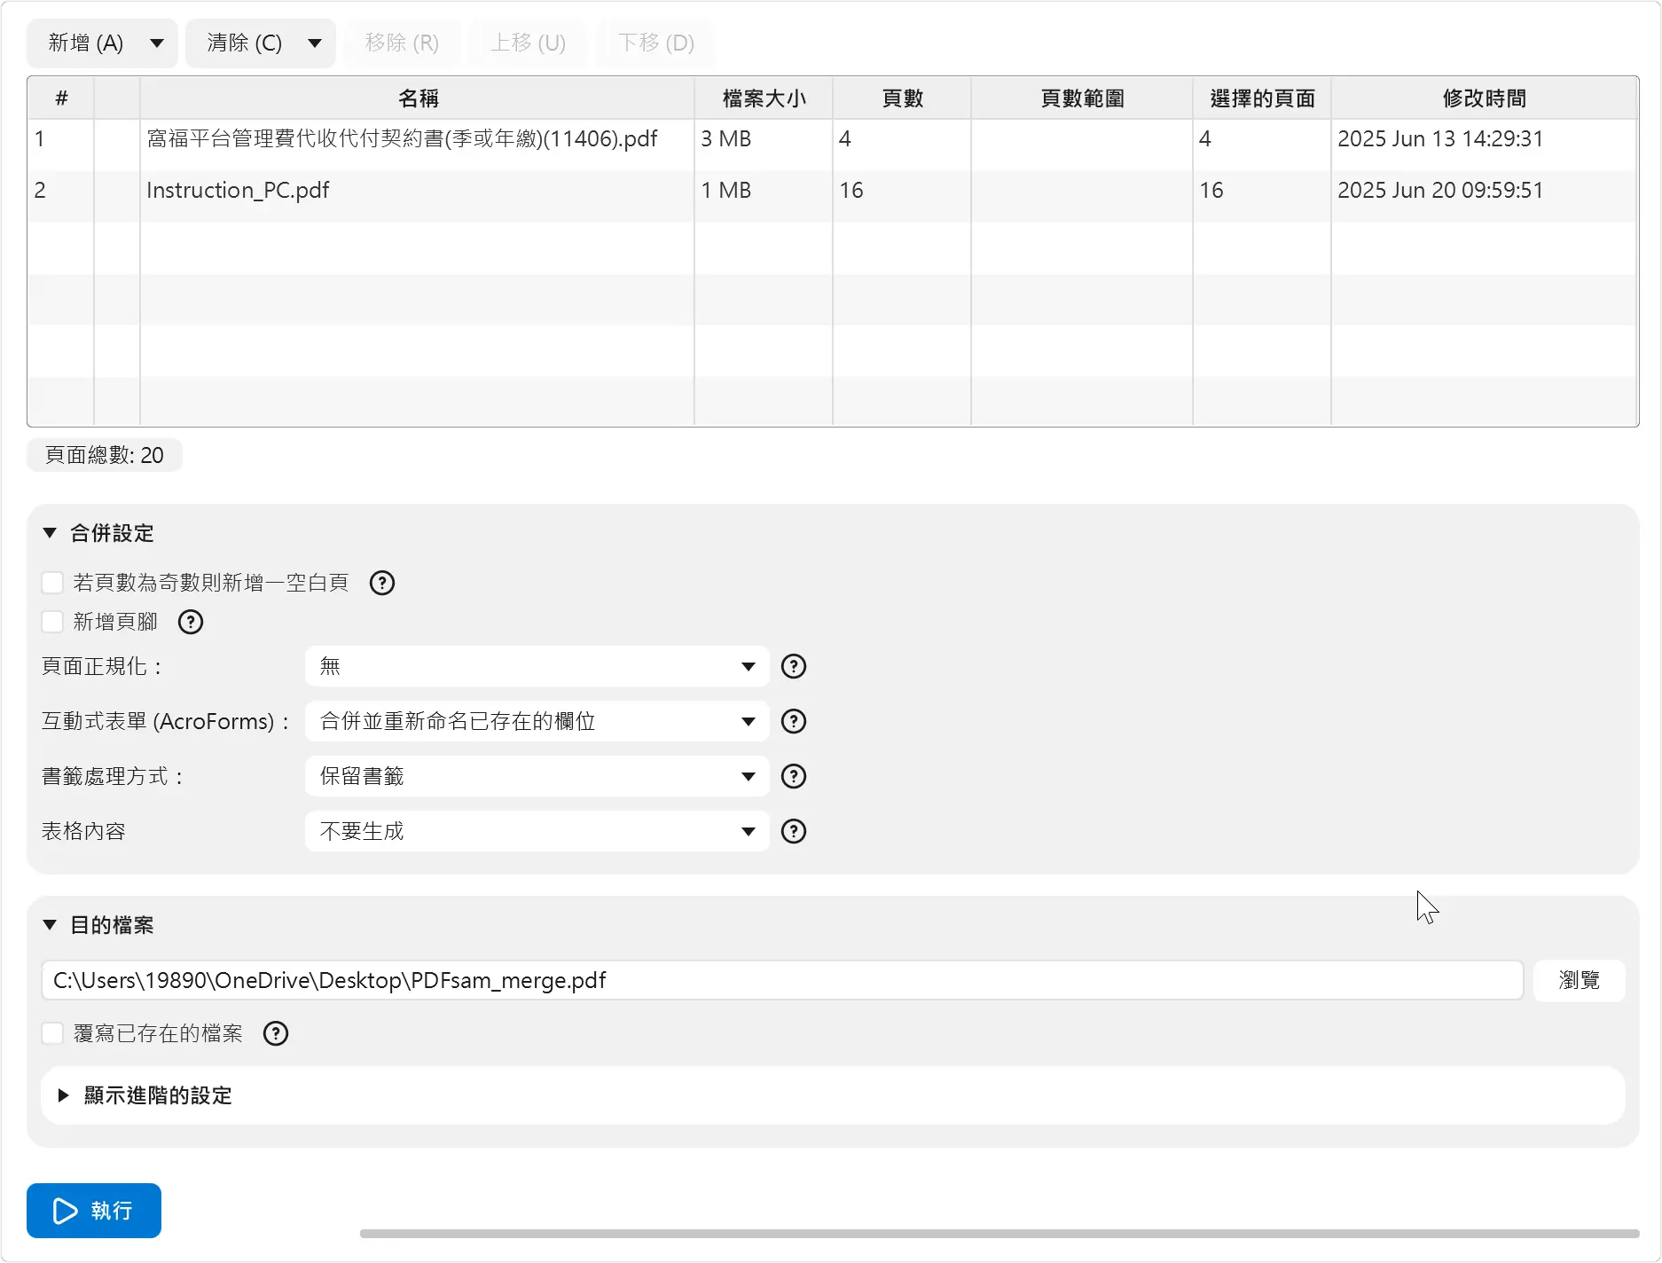The height and width of the screenshot is (1263, 1662).
Task: Sort by the 修改時間 column header
Action: [x=1484, y=98]
